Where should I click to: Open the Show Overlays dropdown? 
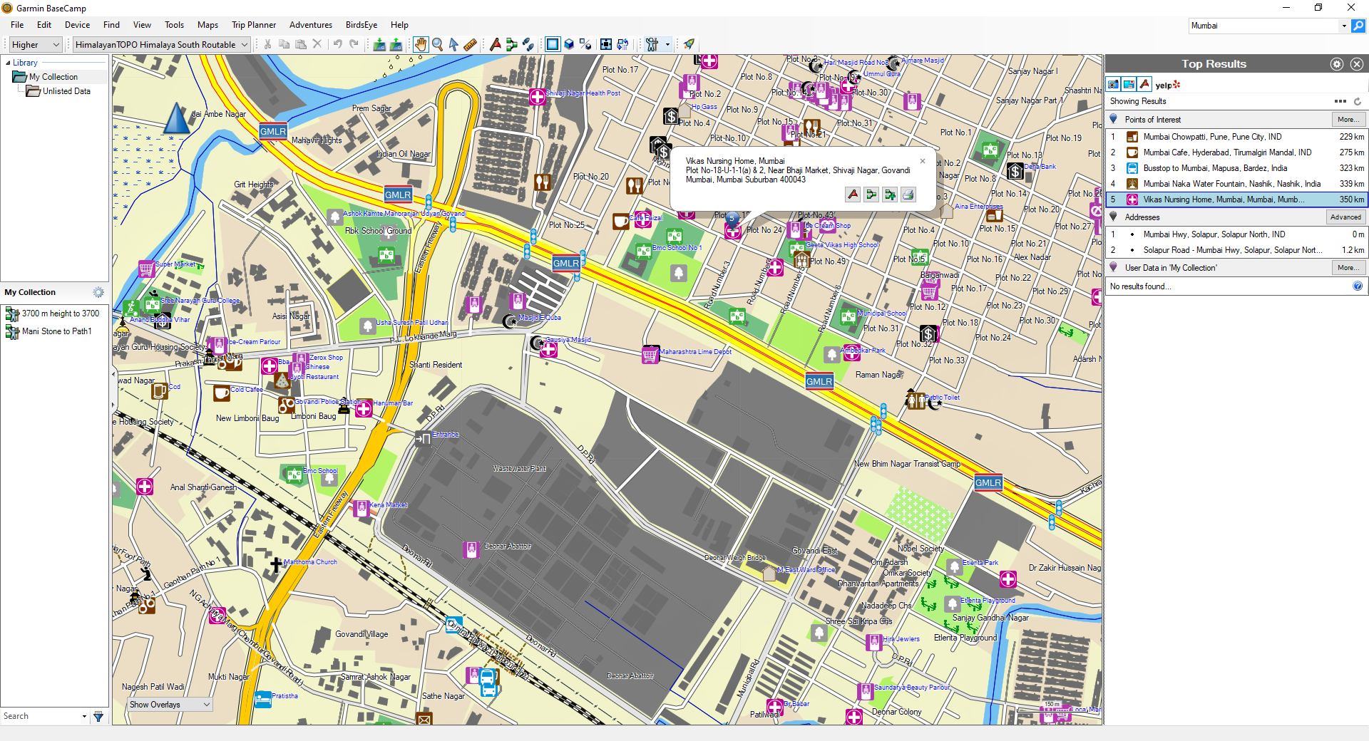[x=170, y=705]
